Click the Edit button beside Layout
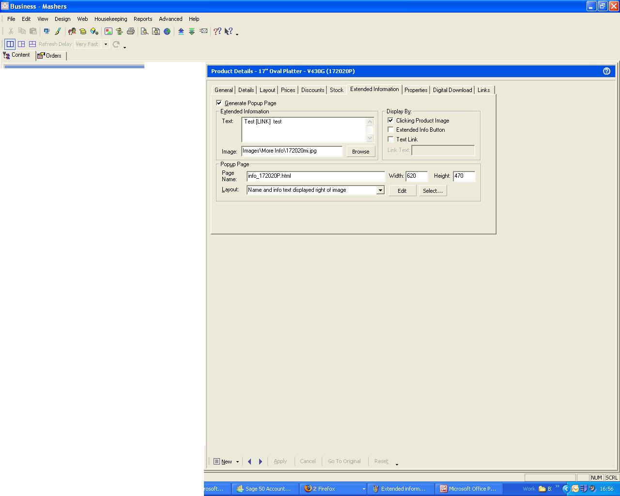 402,191
